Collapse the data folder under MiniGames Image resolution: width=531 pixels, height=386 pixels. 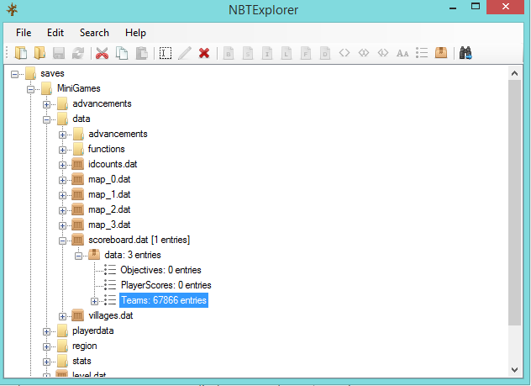(47, 119)
